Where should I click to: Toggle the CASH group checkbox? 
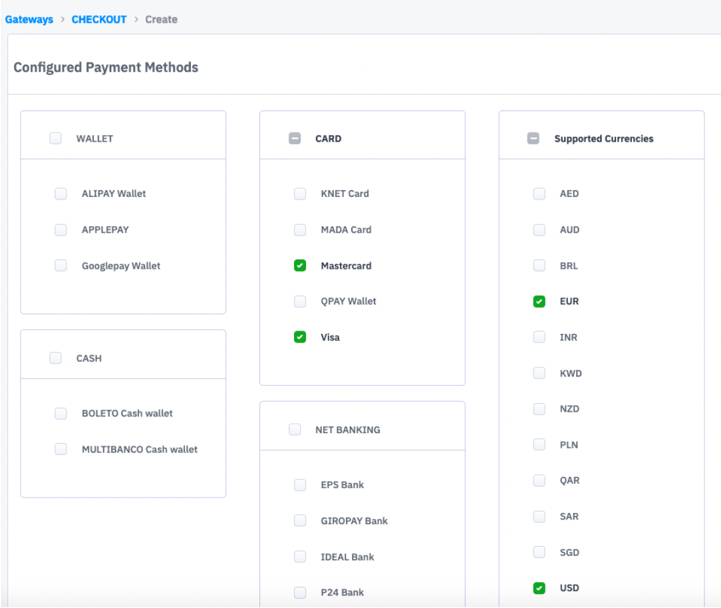click(56, 358)
